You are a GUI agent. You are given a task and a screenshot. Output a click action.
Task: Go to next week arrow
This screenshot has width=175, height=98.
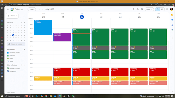[x=42, y=9]
